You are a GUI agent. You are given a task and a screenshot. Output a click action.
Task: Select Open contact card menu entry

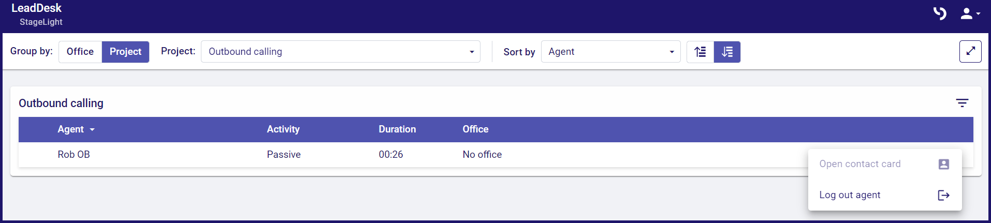859,164
